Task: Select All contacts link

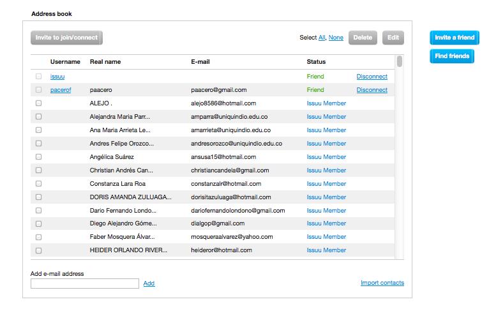Action: [322, 38]
